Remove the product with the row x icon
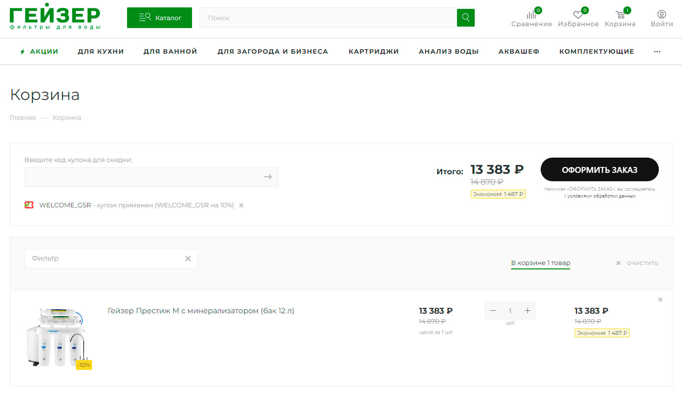Screen dimensions: 682x395 pyautogui.click(x=660, y=299)
